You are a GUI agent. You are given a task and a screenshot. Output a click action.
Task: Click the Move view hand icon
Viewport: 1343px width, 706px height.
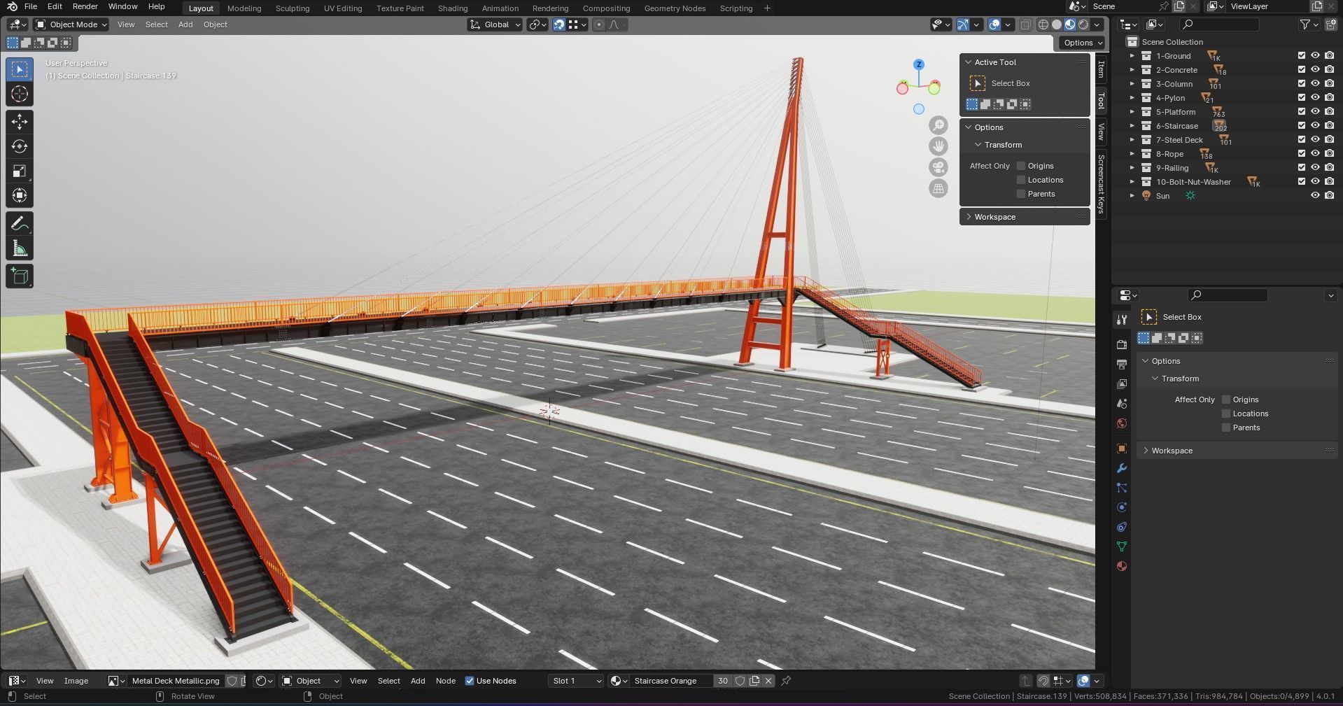click(x=938, y=146)
